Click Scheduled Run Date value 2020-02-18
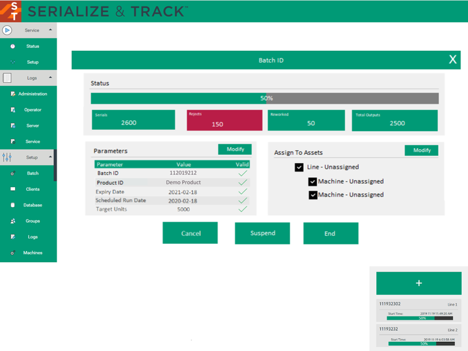Viewport: 468px width, 351px height. point(183,201)
